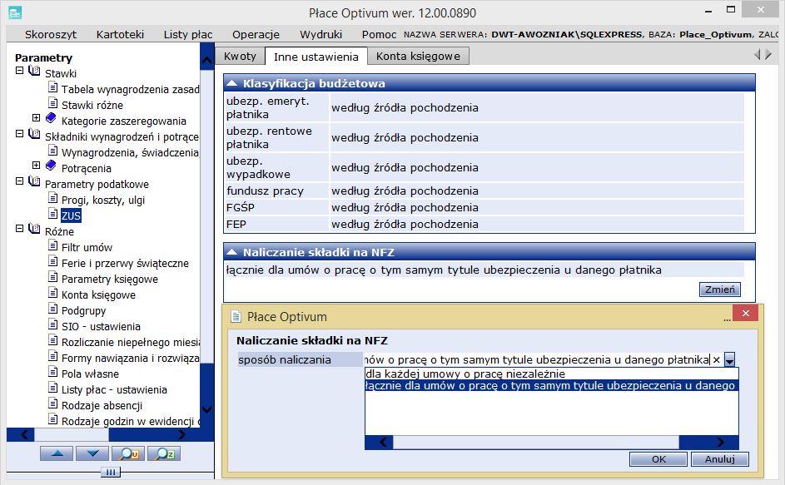The width and height of the screenshot is (785, 485).
Task: Select Formy nawiązania i rozwiązania item
Action: (130, 359)
